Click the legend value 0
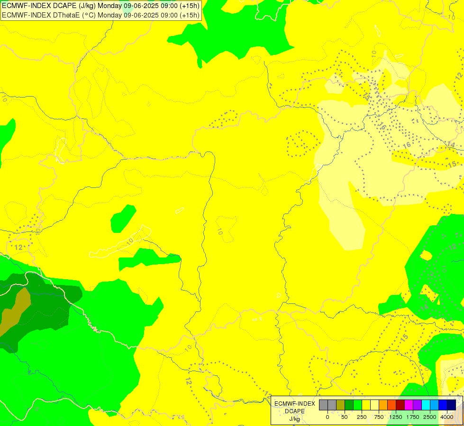 pyautogui.click(x=328, y=417)
